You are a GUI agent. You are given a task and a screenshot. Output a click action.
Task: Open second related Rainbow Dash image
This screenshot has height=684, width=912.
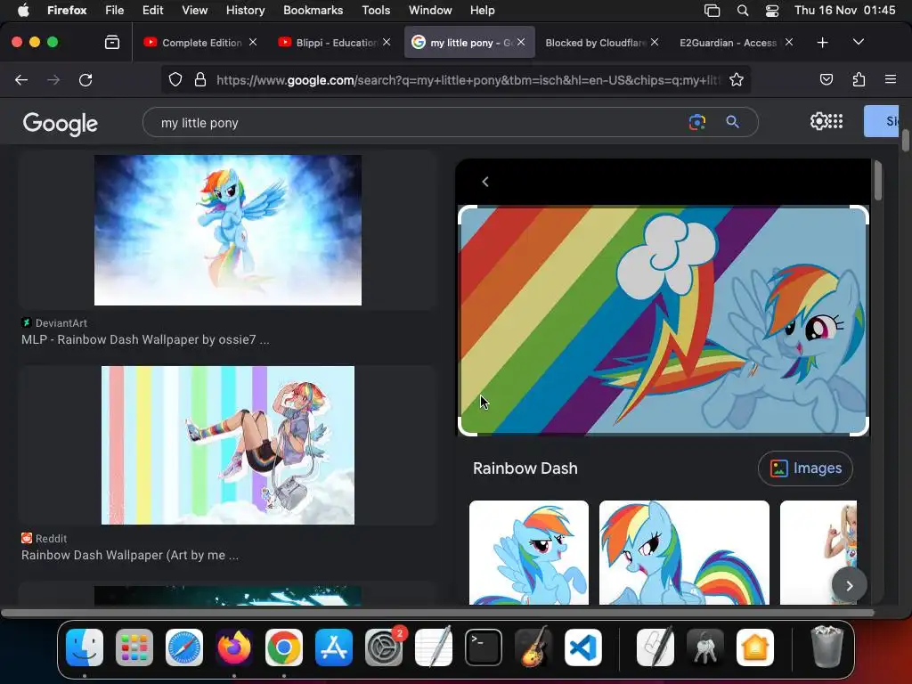tap(684, 552)
